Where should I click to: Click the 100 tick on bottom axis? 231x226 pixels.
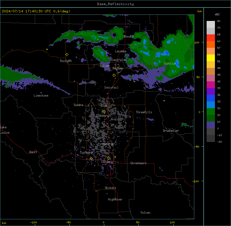point(172,222)
